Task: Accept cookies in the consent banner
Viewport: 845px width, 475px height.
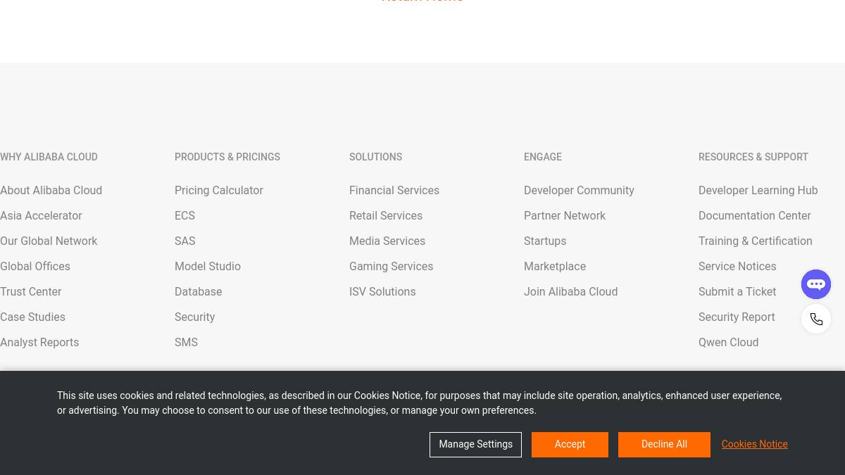Action: 570,444
